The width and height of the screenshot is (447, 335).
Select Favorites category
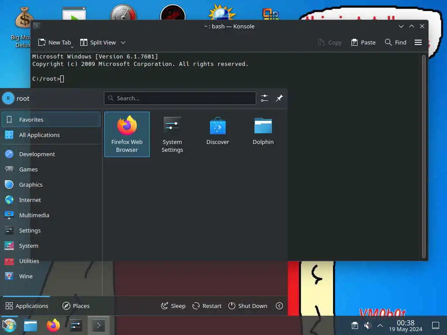pos(51,120)
